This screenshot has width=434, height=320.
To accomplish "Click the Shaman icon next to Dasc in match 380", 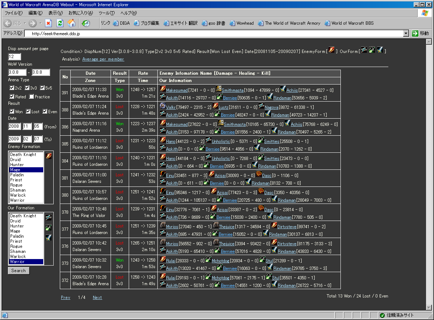I will (261, 191).
